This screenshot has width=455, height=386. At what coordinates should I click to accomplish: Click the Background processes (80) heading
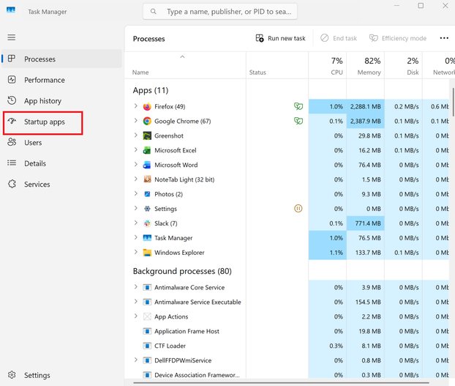pyautogui.click(x=182, y=271)
